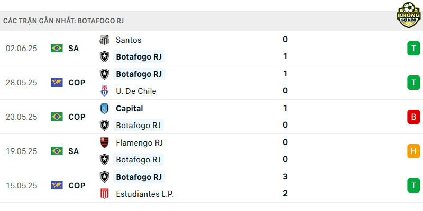Click the world map flag on the 28.05.25 row
The height and width of the screenshot is (211, 423).
pos(57,82)
